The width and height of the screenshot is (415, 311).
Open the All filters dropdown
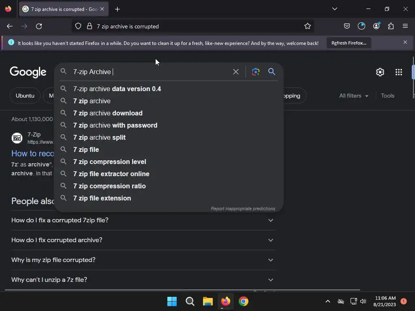point(353,96)
